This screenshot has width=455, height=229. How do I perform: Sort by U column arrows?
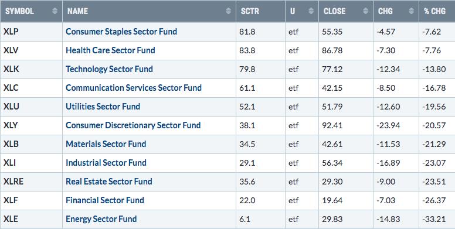click(311, 11)
